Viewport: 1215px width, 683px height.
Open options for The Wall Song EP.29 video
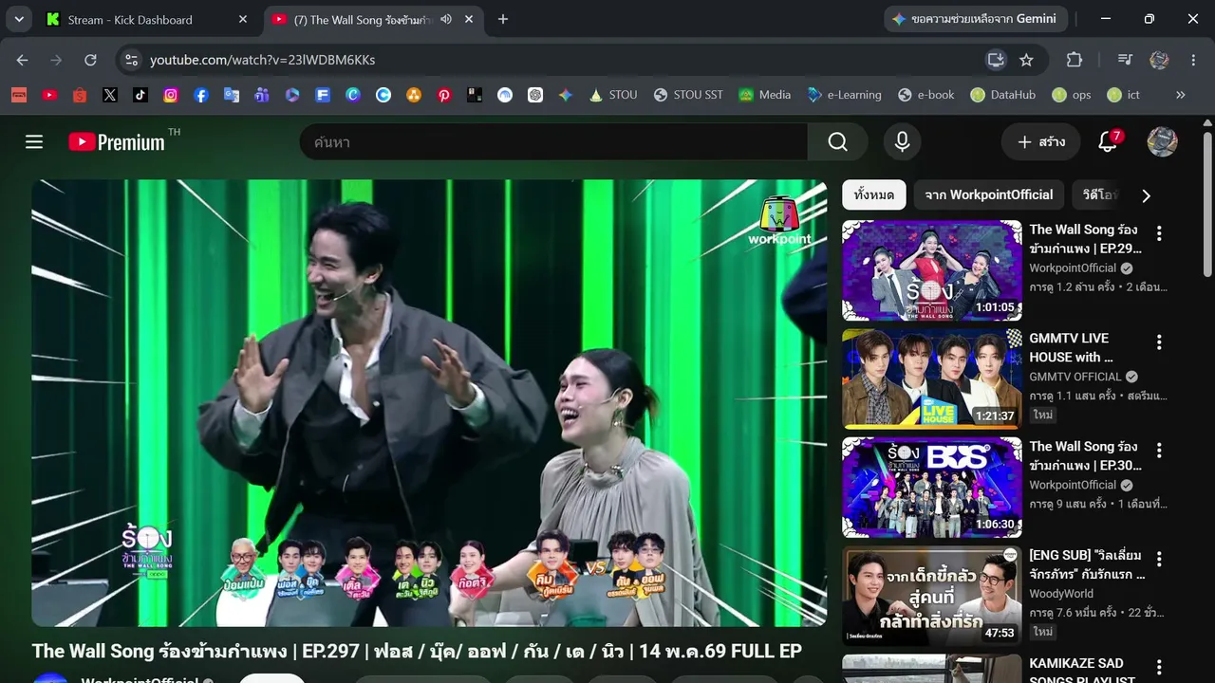[1158, 232]
